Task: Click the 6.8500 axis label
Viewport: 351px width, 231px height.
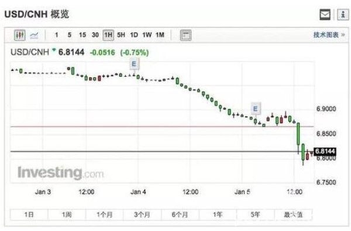Action: click(326, 134)
